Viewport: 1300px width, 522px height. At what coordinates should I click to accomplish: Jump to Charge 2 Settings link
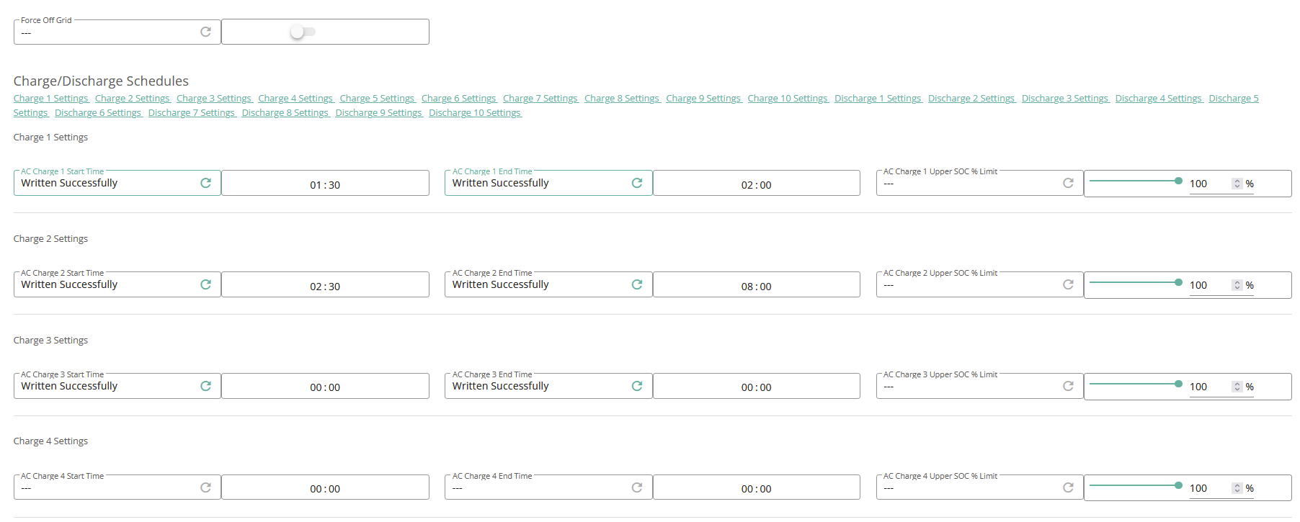133,99
